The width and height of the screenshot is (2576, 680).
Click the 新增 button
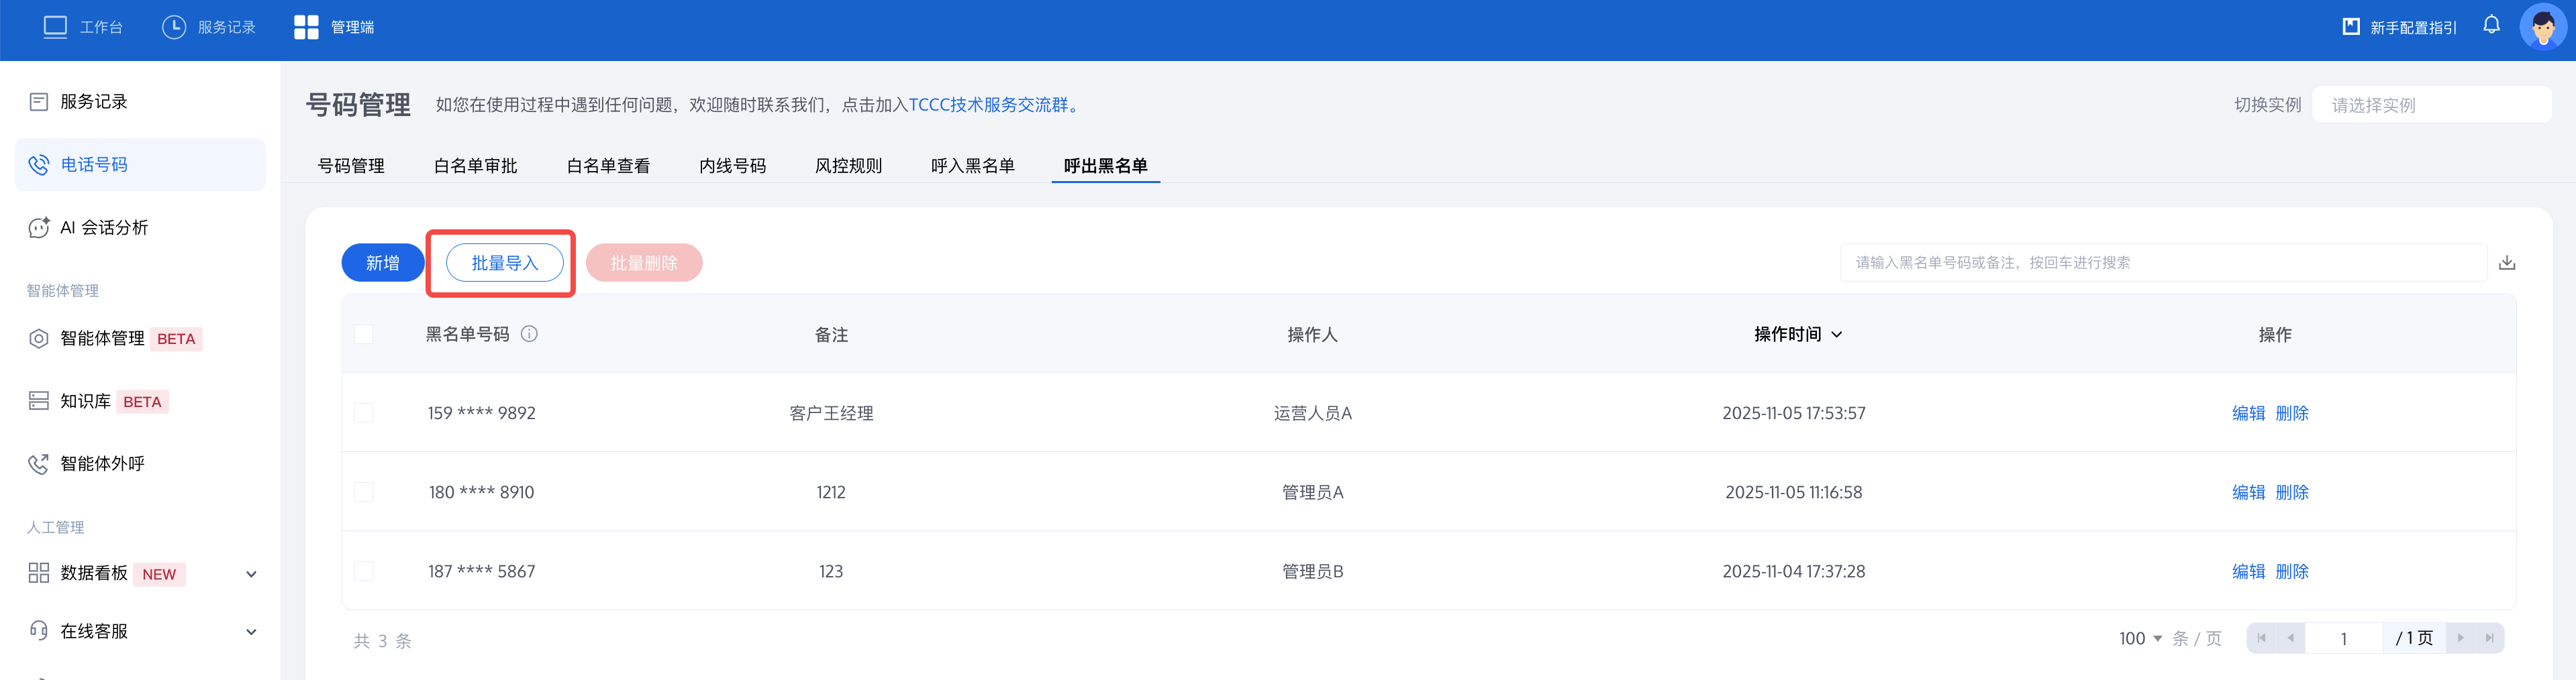click(x=383, y=263)
